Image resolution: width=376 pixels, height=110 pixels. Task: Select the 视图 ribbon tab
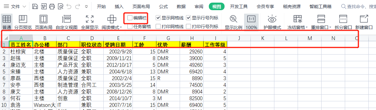point(217,6)
